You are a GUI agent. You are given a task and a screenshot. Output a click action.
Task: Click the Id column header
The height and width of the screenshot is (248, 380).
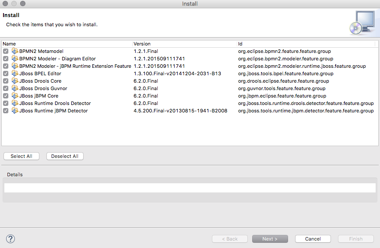click(x=306, y=44)
